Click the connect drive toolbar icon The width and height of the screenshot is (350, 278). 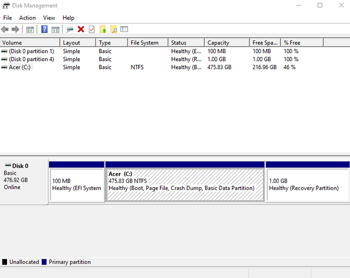pyautogui.click(x=69, y=29)
